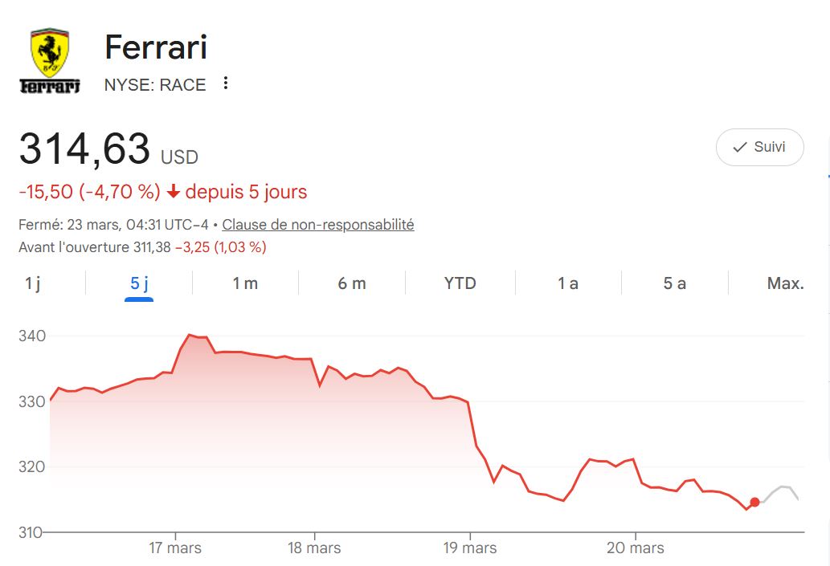Select the 1 a time range

[568, 283]
